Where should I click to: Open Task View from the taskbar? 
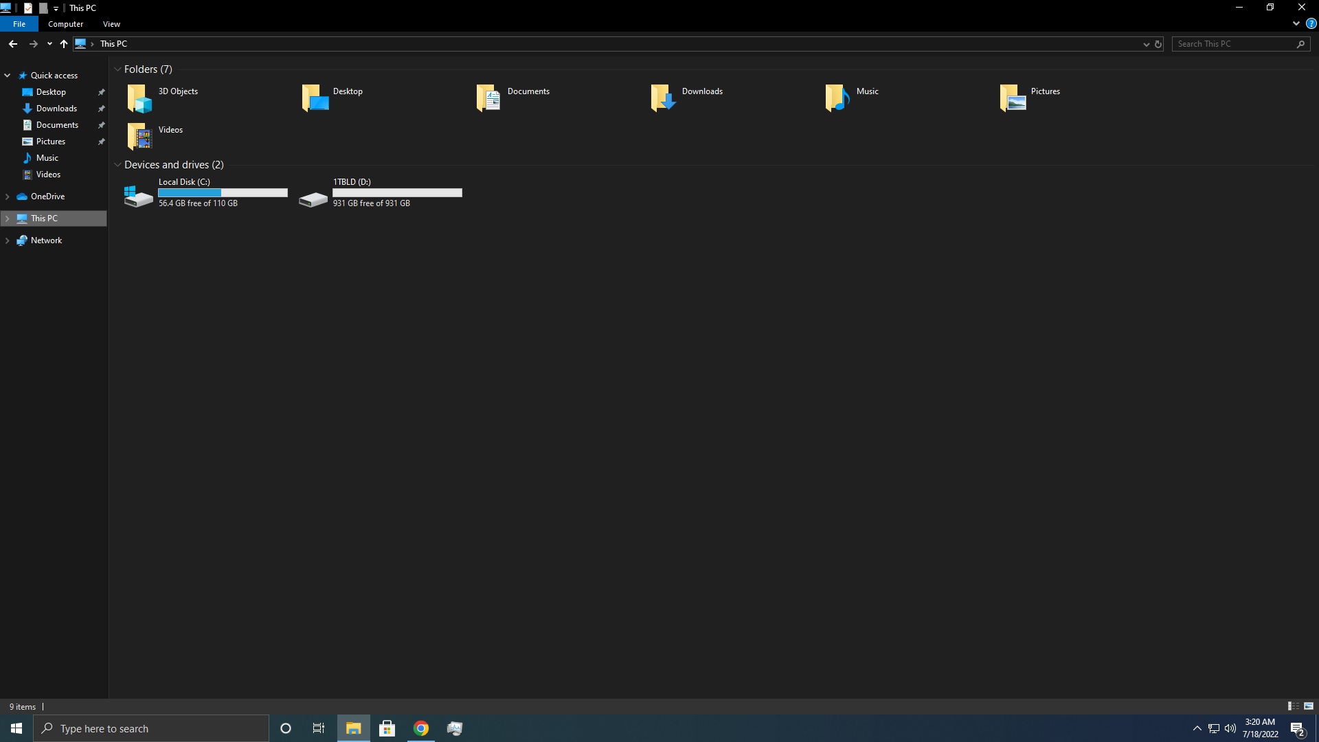[318, 728]
